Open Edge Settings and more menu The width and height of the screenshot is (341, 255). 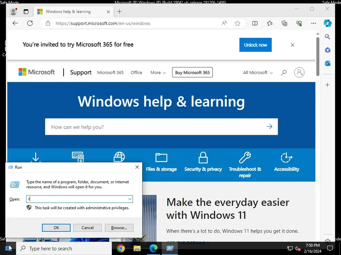(313, 23)
